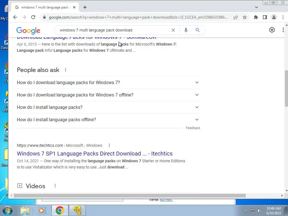Image resolution: width=288 pixels, height=216 pixels.
Task: Open Google quick settings gear
Action: (272, 30)
